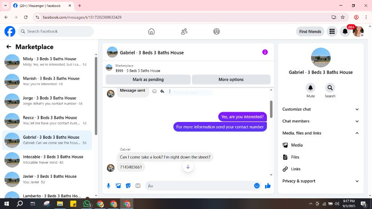Focus the Search Facebook field
The height and width of the screenshot is (209, 372).
pyautogui.click(x=56, y=31)
